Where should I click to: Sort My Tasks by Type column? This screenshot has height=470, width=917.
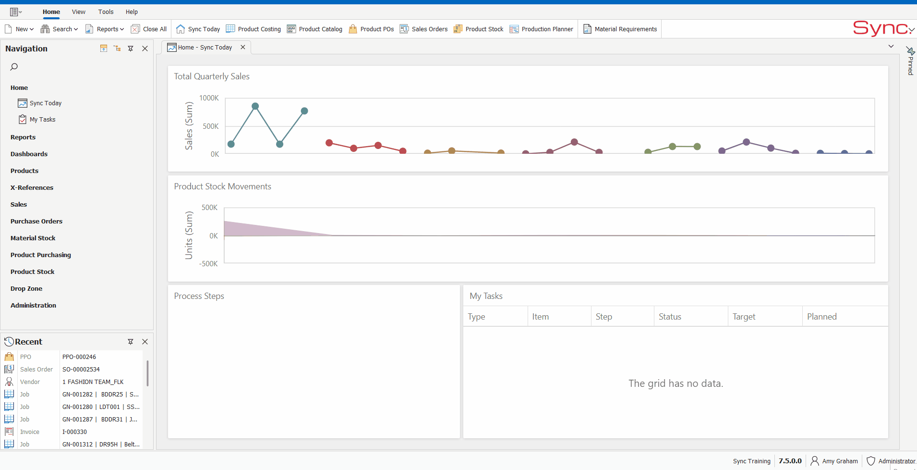495,317
